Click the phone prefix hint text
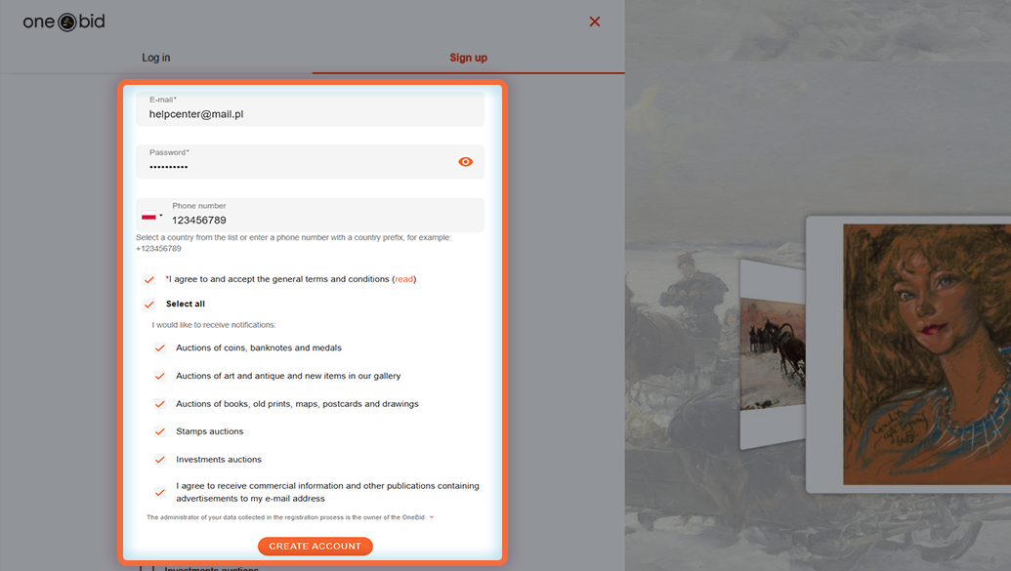This screenshot has width=1011, height=571. click(x=293, y=243)
